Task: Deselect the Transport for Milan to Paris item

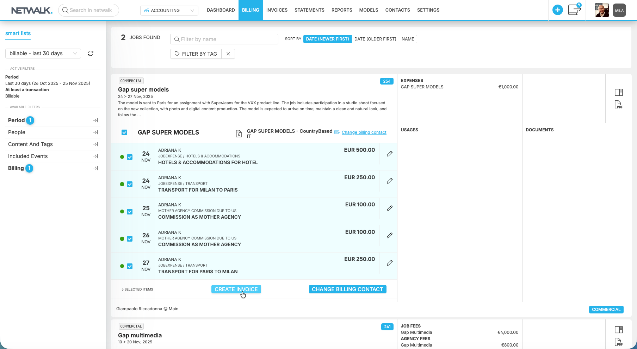Action: (130, 184)
